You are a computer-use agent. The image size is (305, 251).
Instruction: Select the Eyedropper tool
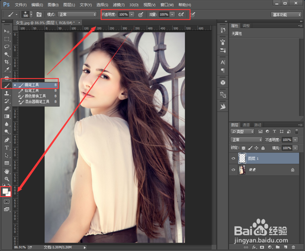[x=7, y=70]
